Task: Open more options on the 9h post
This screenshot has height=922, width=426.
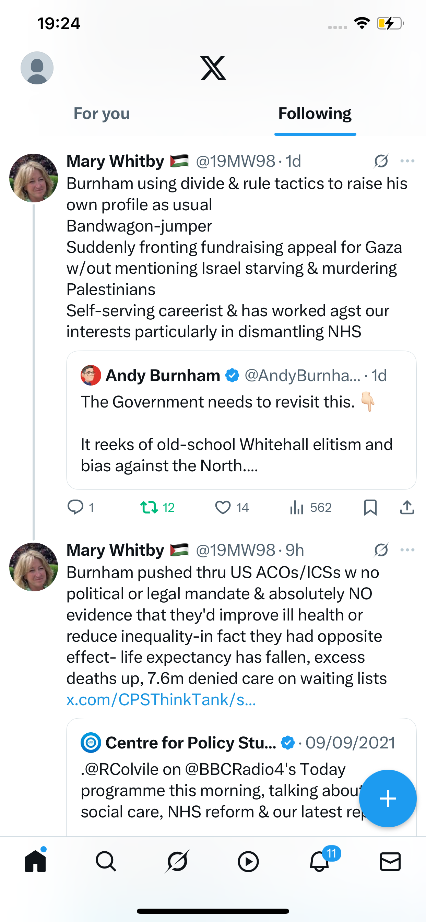Action: coord(407,550)
